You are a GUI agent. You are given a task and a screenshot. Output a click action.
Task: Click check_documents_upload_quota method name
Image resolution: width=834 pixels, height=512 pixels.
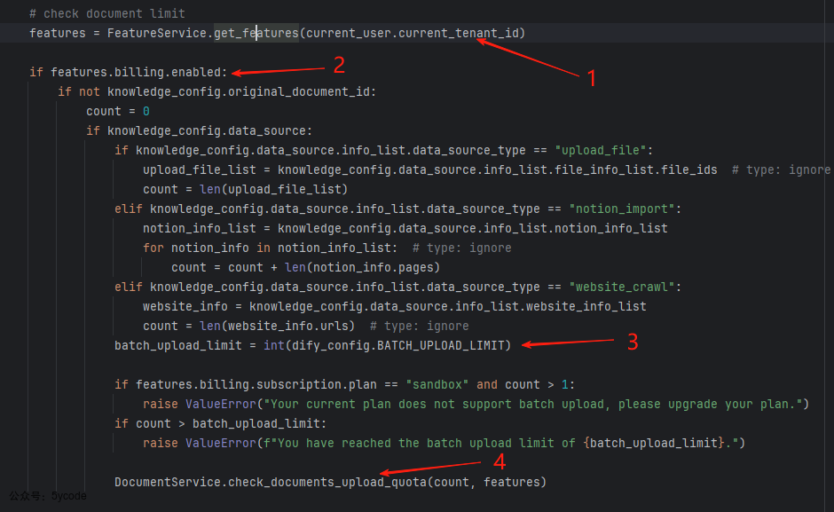coord(345,482)
